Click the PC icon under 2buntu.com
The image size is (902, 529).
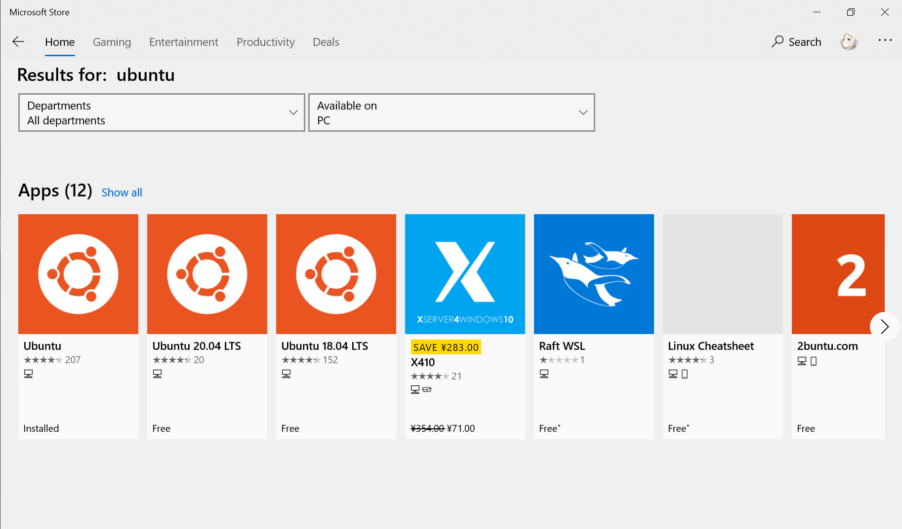click(802, 361)
